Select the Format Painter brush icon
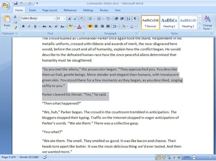 pyautogui.click(x=15, y=28)
